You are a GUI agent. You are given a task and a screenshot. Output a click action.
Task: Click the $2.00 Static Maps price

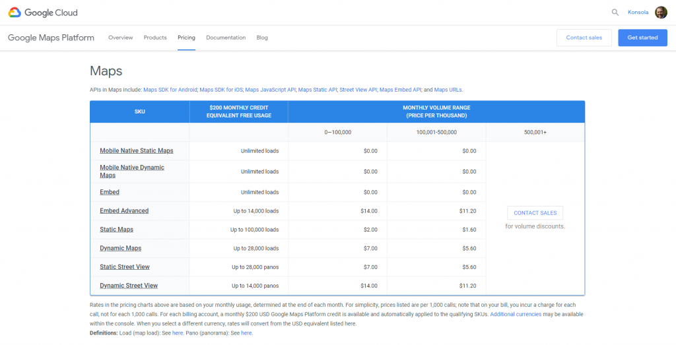pos(371,230)
